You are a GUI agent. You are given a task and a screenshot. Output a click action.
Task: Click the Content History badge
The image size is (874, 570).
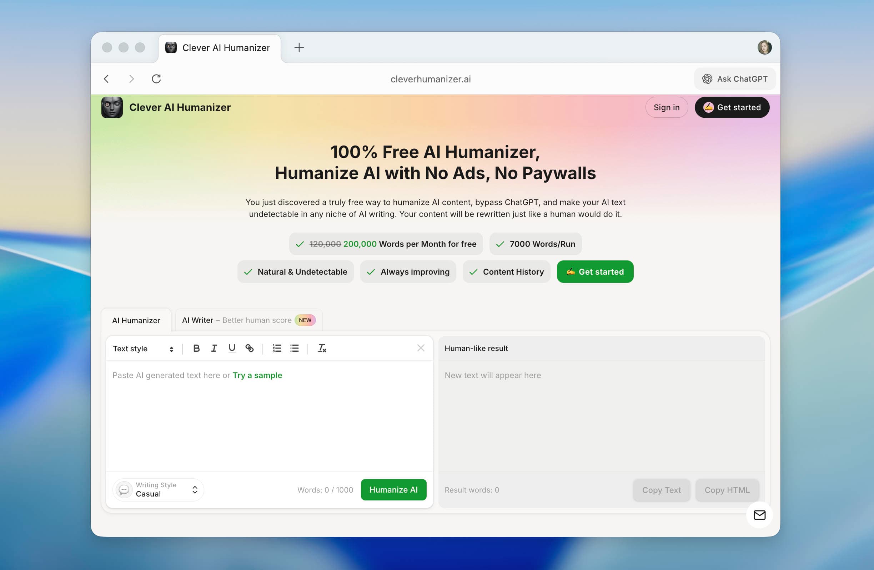pos(506,272)
